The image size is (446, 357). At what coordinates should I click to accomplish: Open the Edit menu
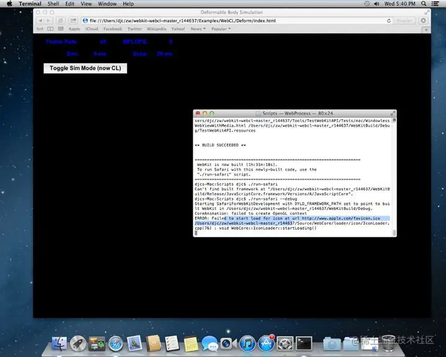69,4
